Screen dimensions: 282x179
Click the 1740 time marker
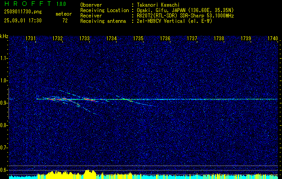pos(273,38)
